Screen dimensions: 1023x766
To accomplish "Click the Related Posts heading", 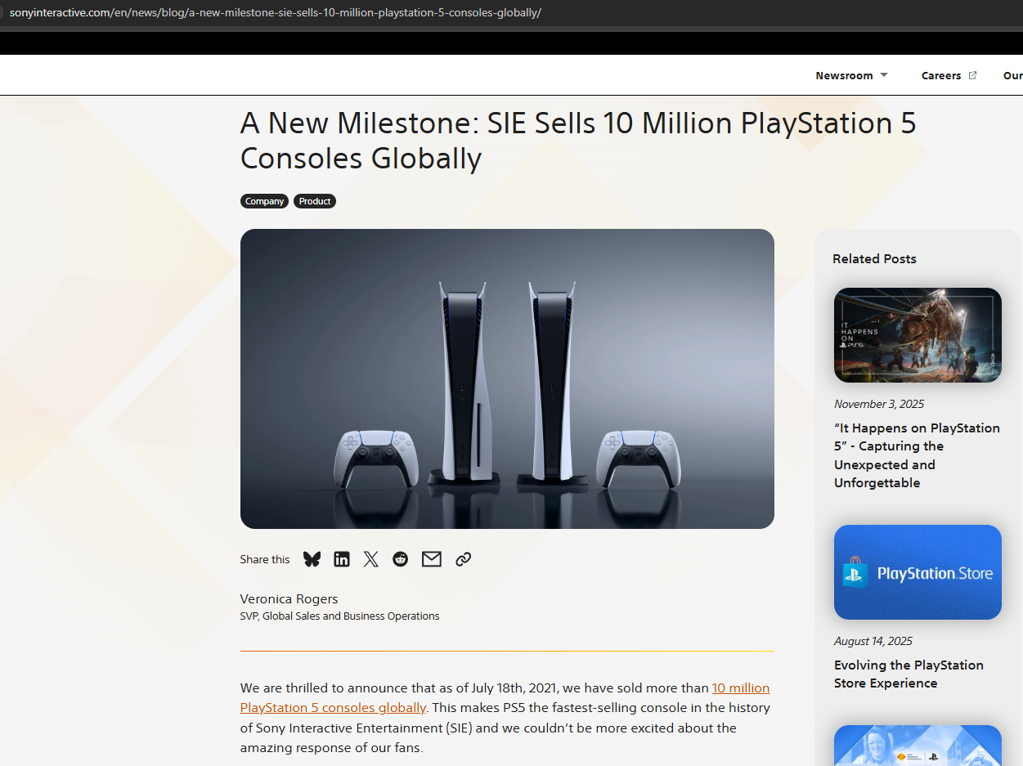I will (x=874, y=258).
